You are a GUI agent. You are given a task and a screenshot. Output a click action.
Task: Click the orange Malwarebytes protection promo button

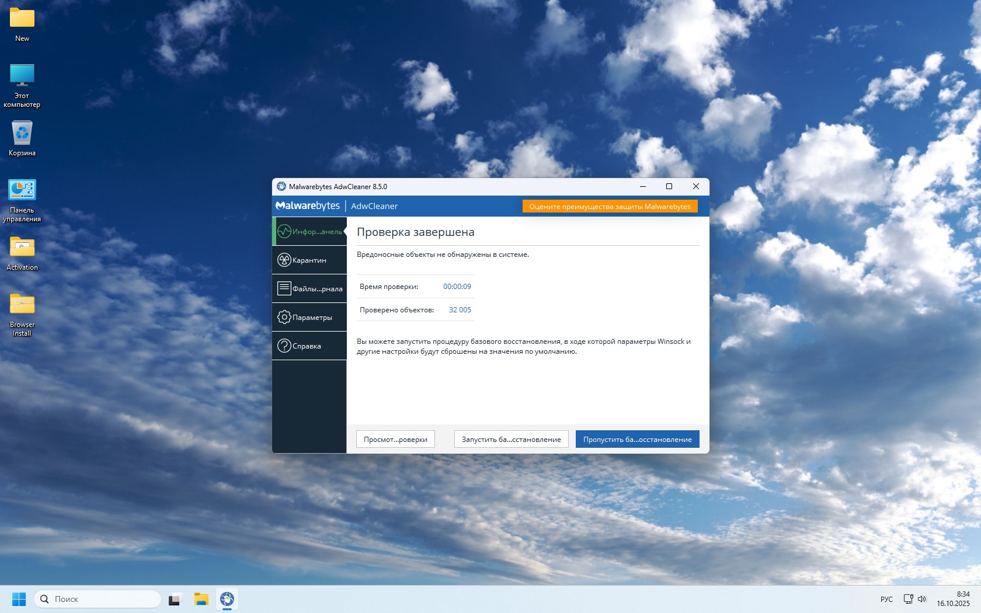[610, 207]
